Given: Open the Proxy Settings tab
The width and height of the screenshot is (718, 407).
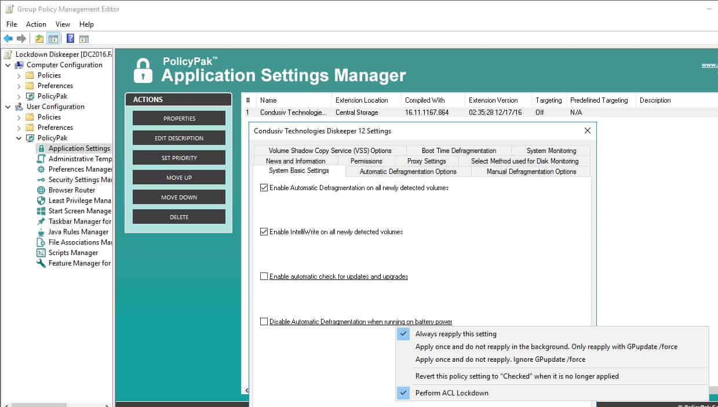Looking at the screenshot, I should [x=427, y=161].
